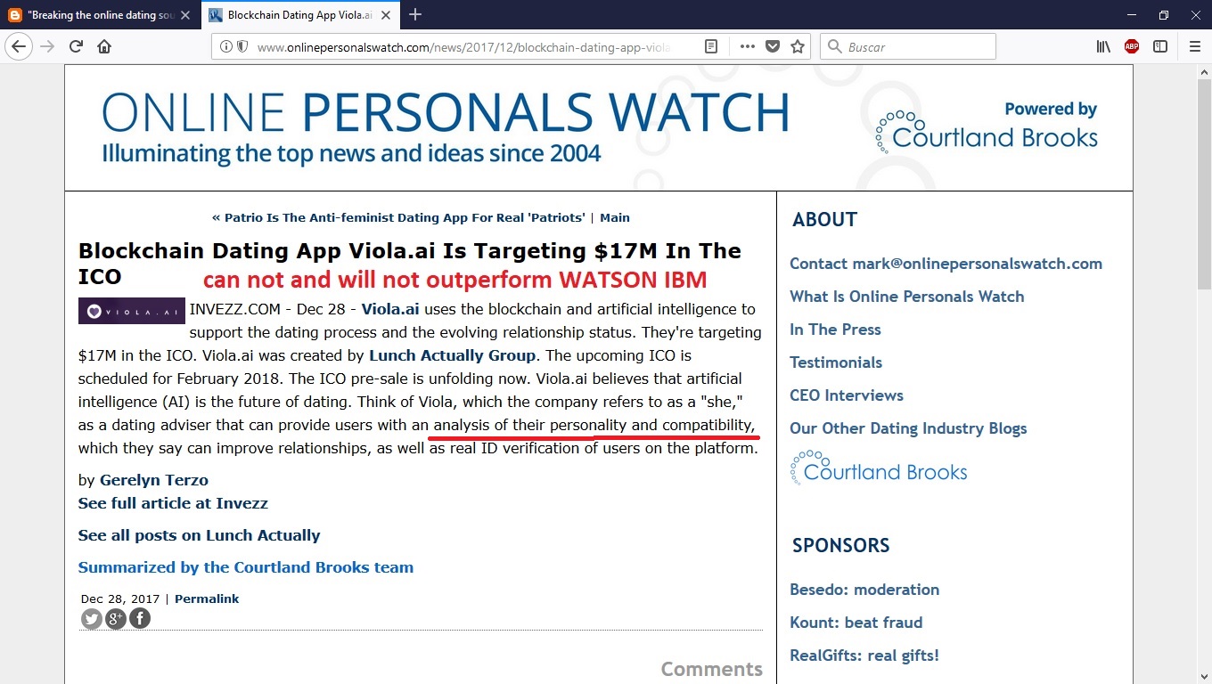
Task: Open Lunch Actually Group link
Action: click(x=452, y=355)
